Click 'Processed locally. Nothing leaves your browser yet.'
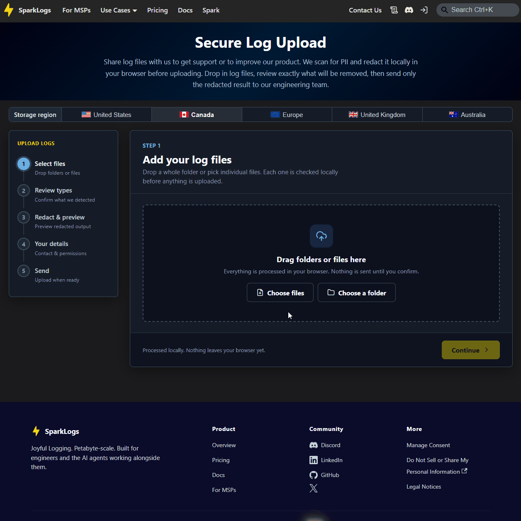521x521 pixels. (204, 350)
